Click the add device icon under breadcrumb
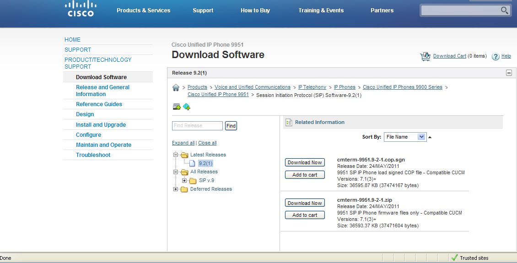 (x=177, y=107)
